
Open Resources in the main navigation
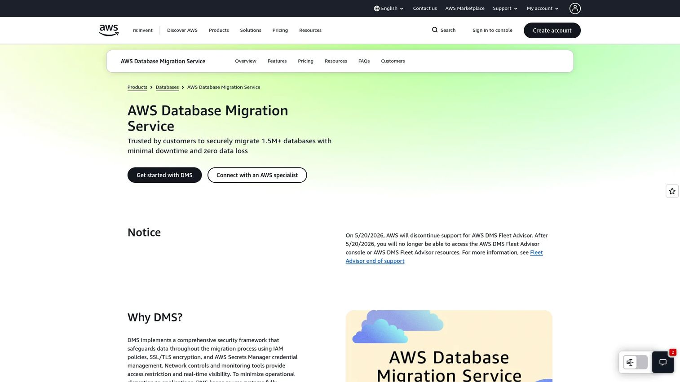tap(310, 30)
